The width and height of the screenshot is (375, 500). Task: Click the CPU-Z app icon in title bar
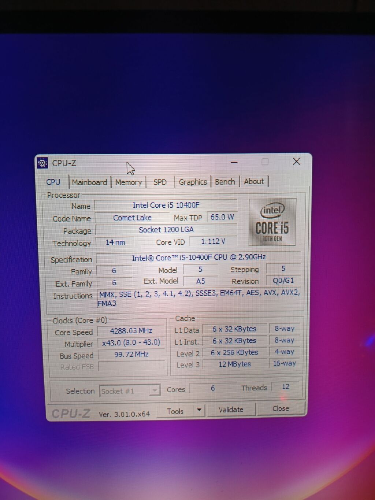tap(42, 163)
